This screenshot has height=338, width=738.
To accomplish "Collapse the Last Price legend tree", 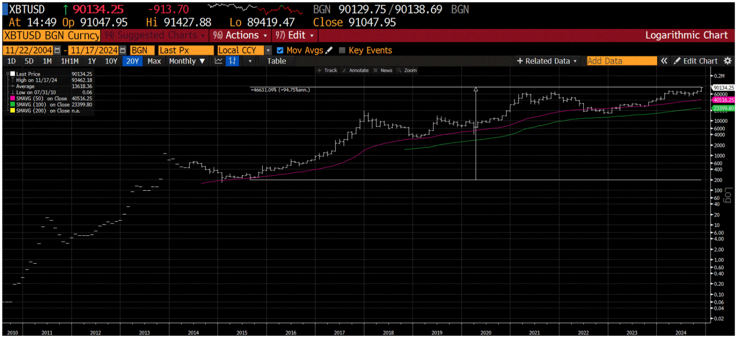I will [8, 74].
